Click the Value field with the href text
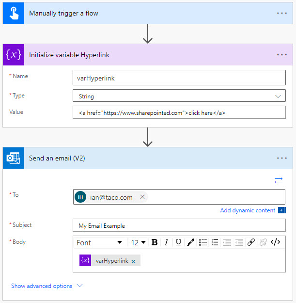This screenshot has height=303, width=296. pos(179,112)
